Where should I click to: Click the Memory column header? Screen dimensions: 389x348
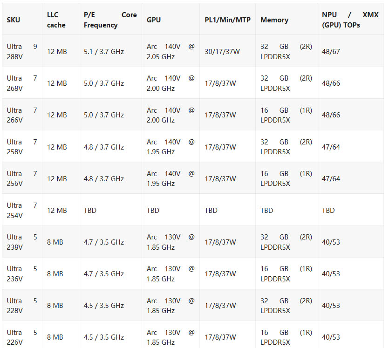tap(274, 20)
